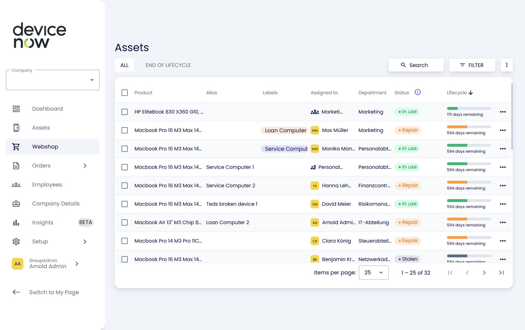Open the Company dropdown
The width and height of the screenshot is (525, 330).
(52, 80)
